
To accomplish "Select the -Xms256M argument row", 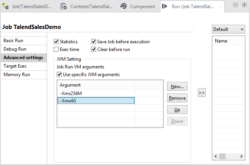I will pos(95,93).
